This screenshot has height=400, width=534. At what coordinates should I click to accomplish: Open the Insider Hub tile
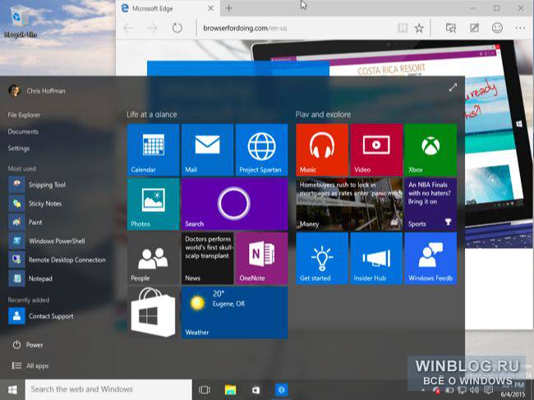tap(376, 259)
